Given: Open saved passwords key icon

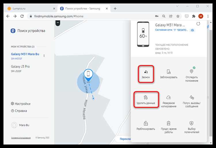Looking at the screenshot, I should pos(157,16).
